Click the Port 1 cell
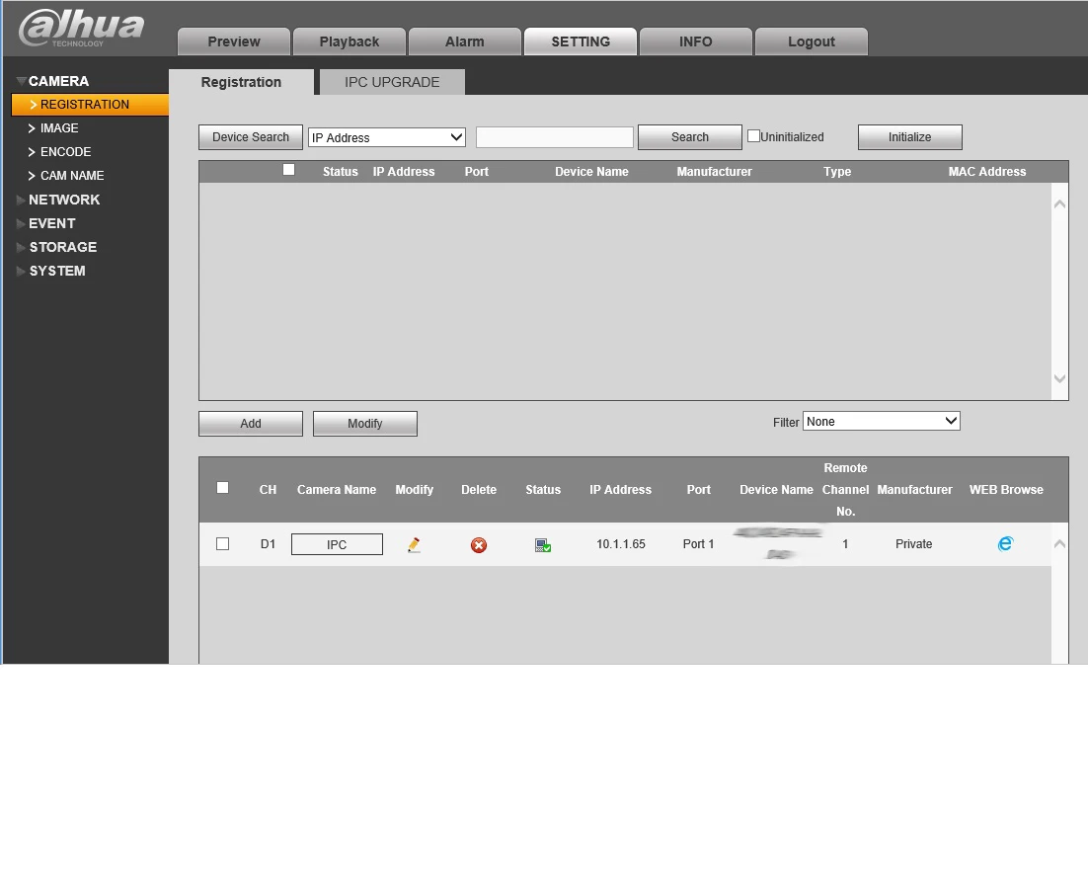Image resolution: width=1088 pixels, height=889 pixels. click(698, 544)
